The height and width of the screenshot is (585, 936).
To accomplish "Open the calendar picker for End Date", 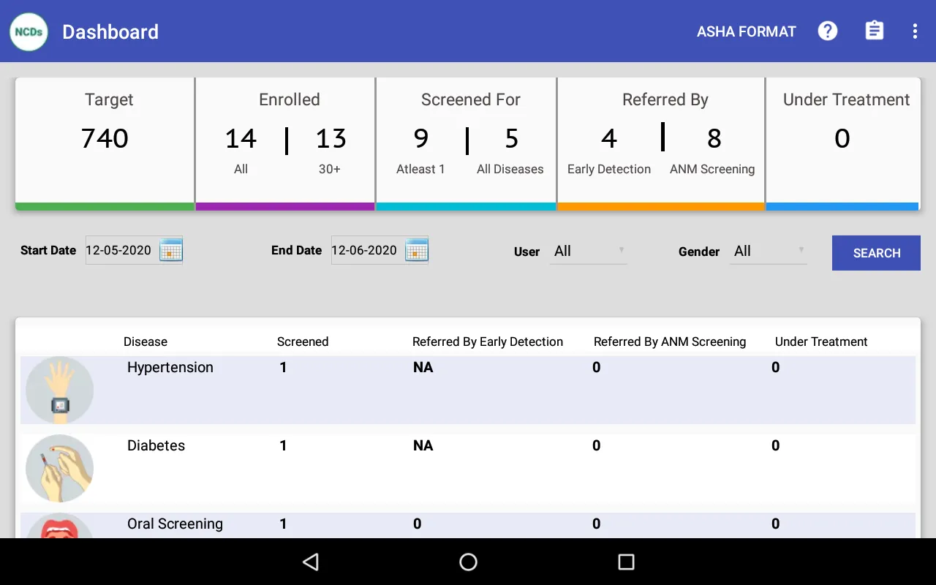I will tap(417, 249).
